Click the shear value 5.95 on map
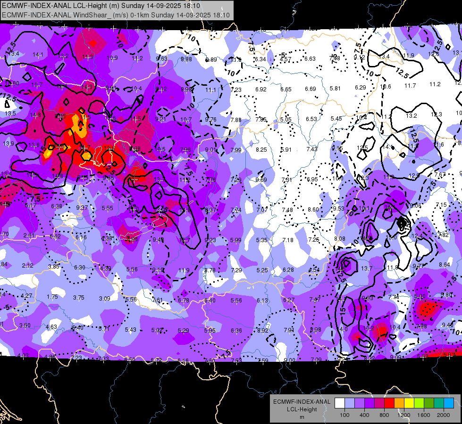The image size is (462, 424). (210, 330)
